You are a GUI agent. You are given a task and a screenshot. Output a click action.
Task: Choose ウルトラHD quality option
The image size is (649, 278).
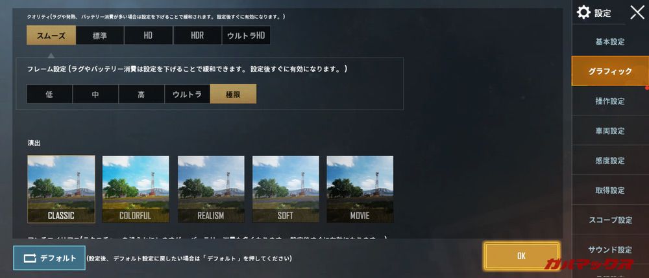click(246, 35)
